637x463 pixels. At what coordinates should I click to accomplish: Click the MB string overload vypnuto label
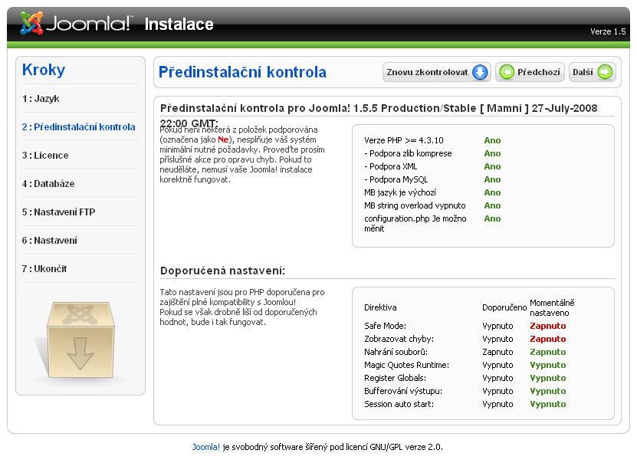coord(415,205)
